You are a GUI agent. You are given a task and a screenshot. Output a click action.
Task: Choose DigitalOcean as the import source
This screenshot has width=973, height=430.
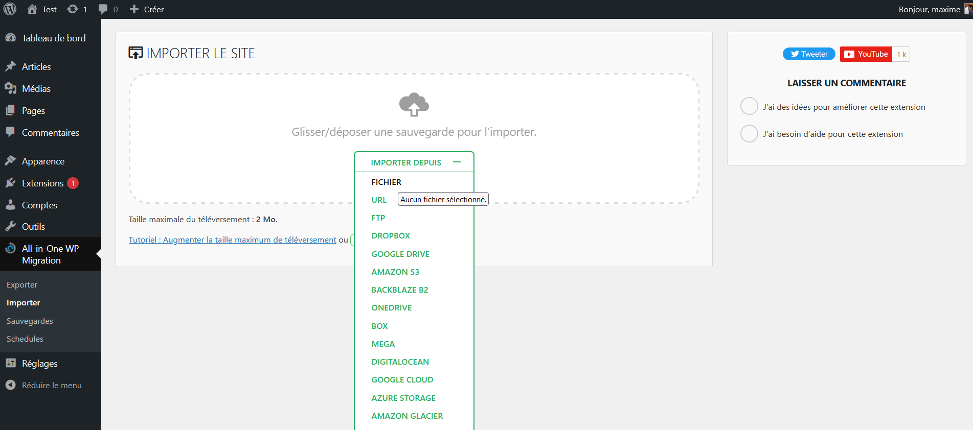pyautogui.click(x=400, y=362)
